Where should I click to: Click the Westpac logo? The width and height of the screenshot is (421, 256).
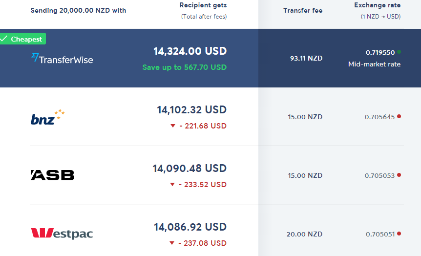tap(62, 234)
